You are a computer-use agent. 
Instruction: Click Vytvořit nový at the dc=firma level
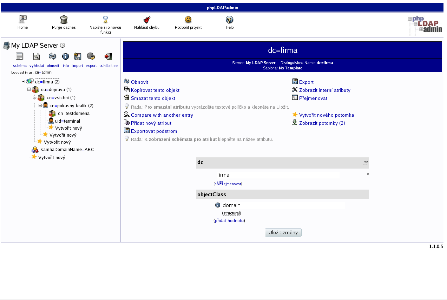click(x=52, y=157)
